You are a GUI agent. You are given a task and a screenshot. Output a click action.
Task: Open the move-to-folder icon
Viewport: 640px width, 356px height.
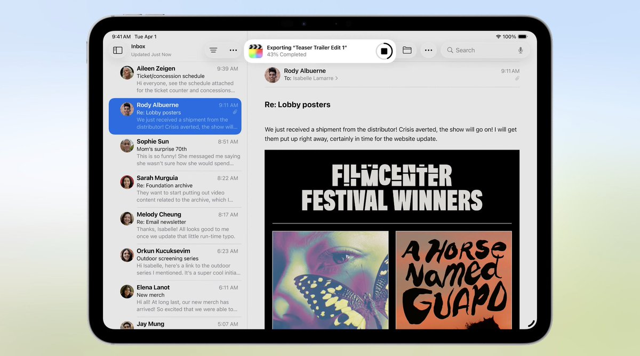[x=407, y=50]
